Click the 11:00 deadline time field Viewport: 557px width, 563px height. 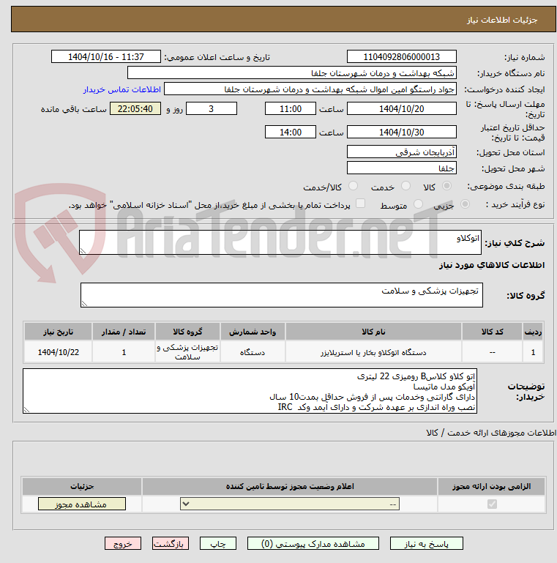click(x=291, y=108)
